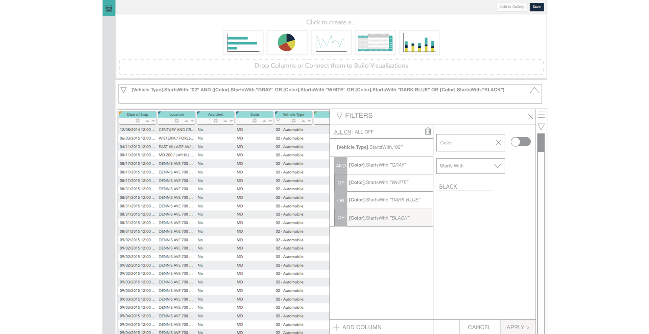Screen dimensions: 649x334
Task: Toggle the OR operator on WHITE filter
Action: 341,183
